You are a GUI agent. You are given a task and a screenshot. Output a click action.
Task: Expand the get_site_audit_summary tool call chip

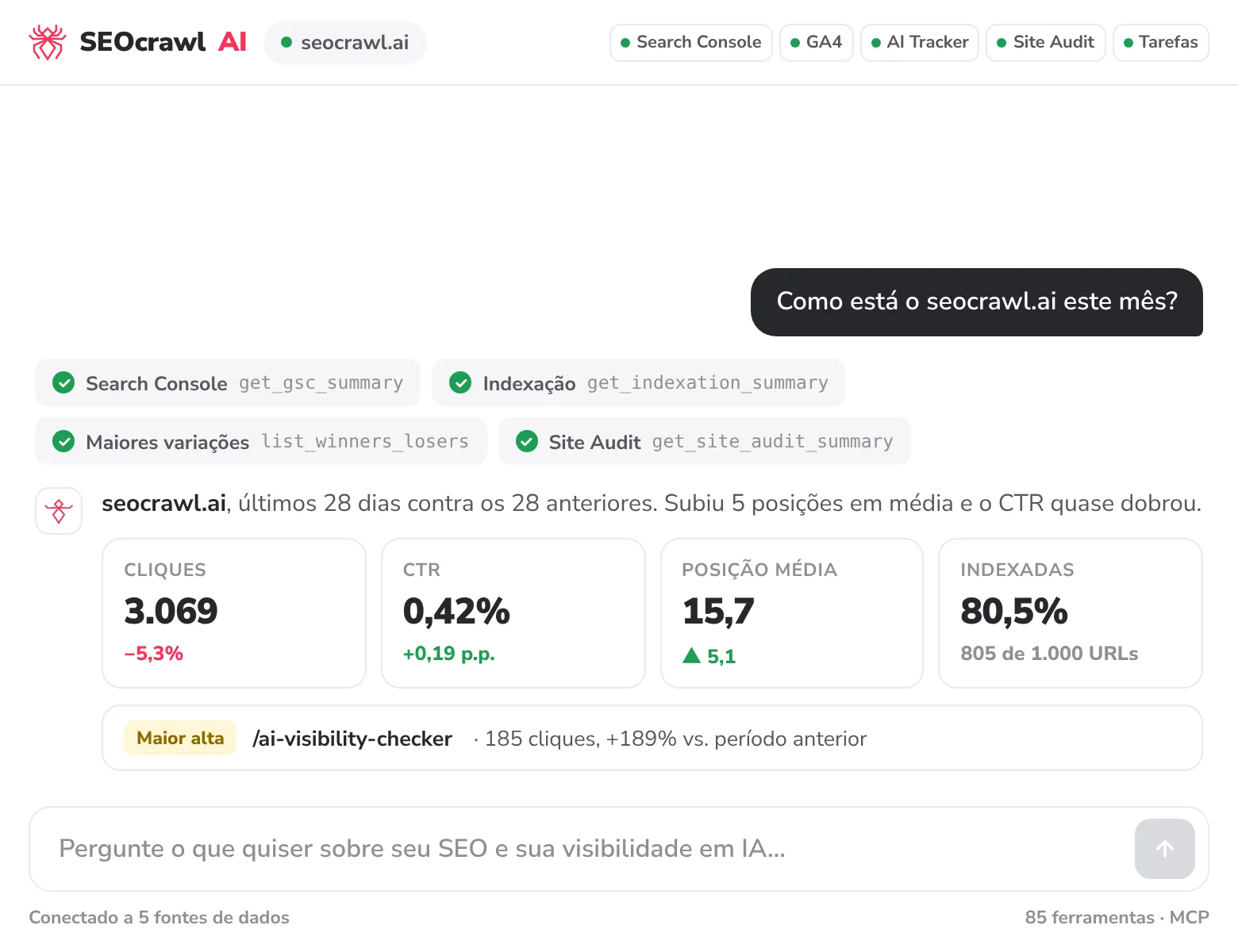[x=705, y=441]
